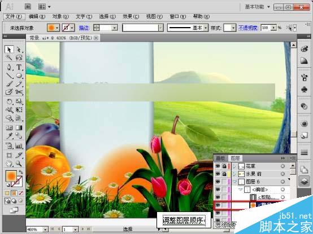Select the Eraser tool
The height and width of the screenshot is (234, 313).
[9, 92]
